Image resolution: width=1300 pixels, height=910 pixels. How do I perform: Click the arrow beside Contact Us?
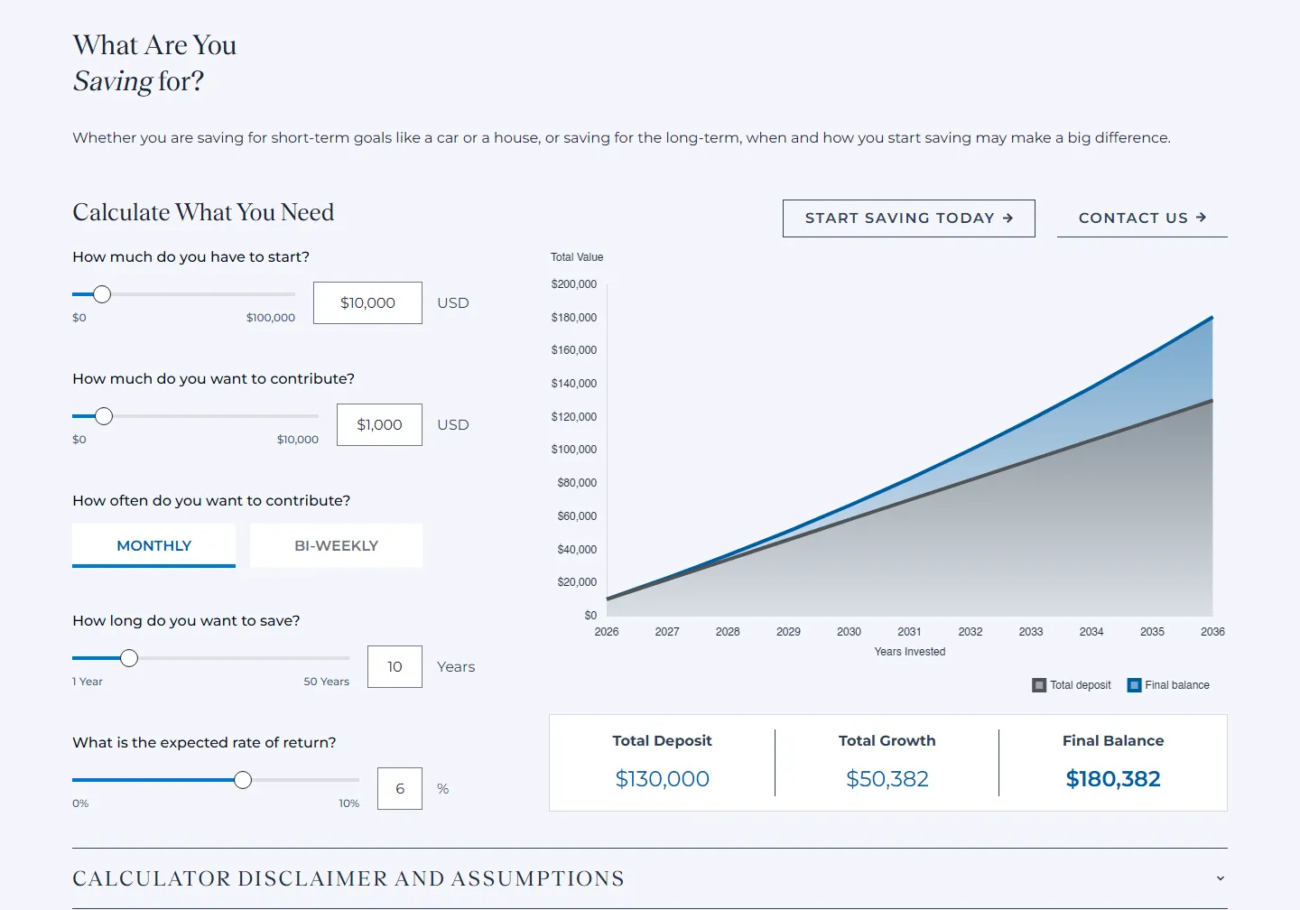pos(1202,218)
